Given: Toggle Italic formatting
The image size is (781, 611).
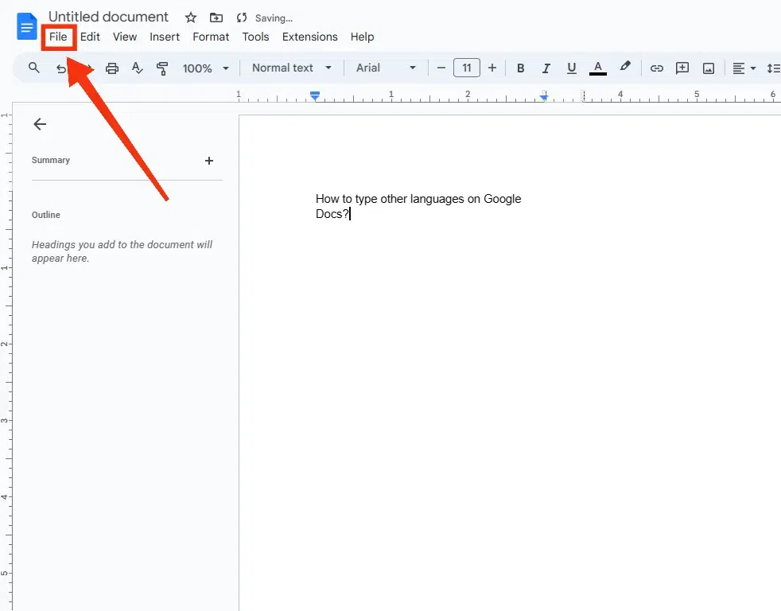Looking at the screenshot, I should pyautogui.click(x=546, y=68).
